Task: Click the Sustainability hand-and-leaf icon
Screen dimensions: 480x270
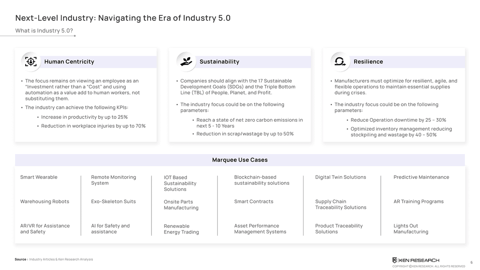Action: pos(186,61)
